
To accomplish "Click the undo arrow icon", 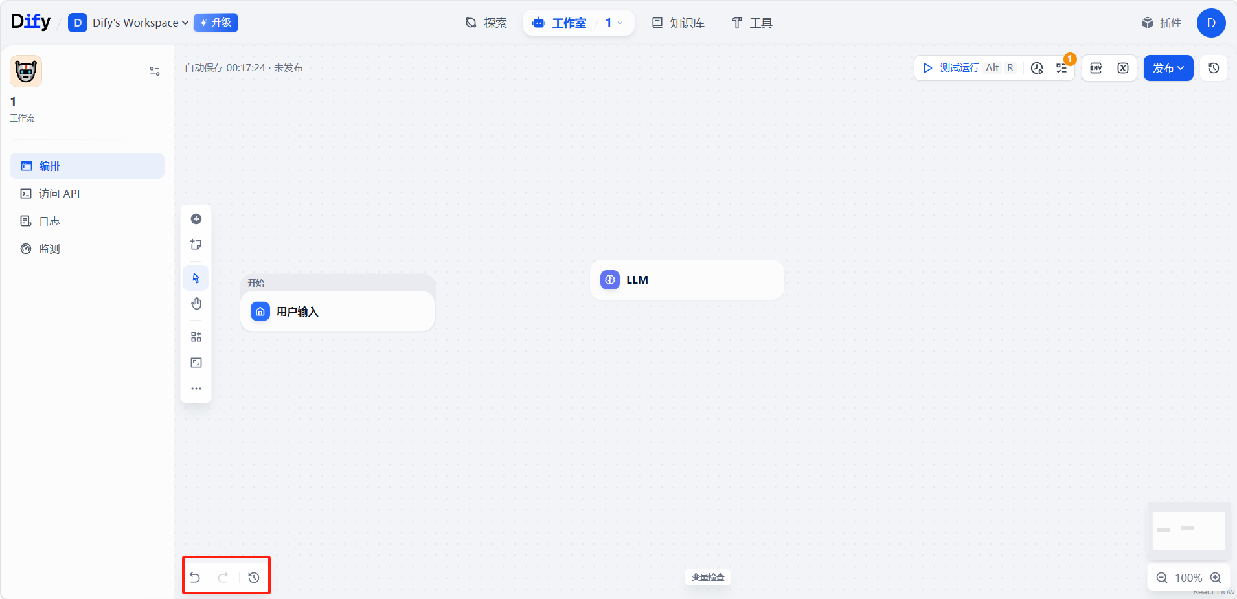I will point(195,577).
